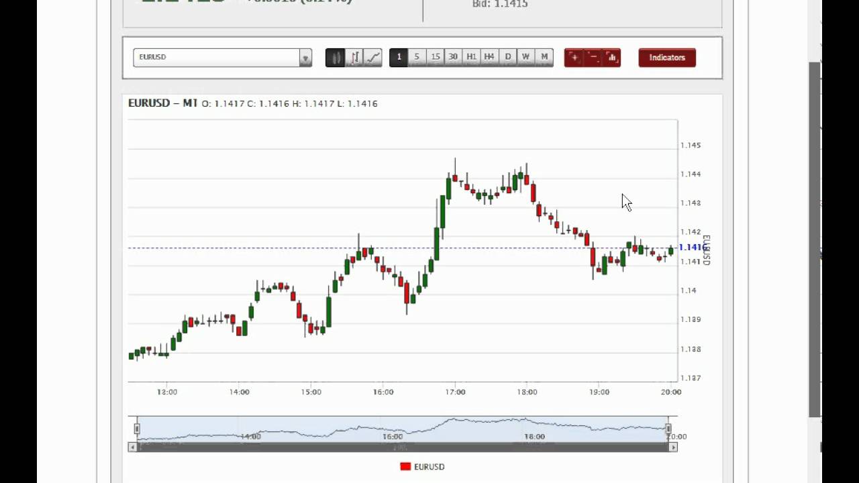Viewport: 859px width, 483px height.
Task: Click the 15:00 time axis label
Action: pos(311,392)
